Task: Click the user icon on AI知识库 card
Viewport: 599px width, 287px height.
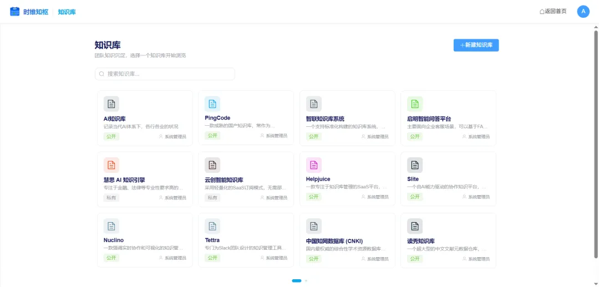Action: point(161,136)
